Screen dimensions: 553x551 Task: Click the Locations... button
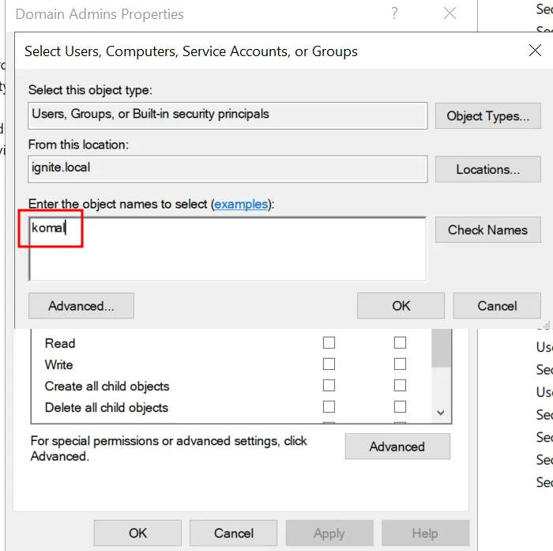point(487,169)
